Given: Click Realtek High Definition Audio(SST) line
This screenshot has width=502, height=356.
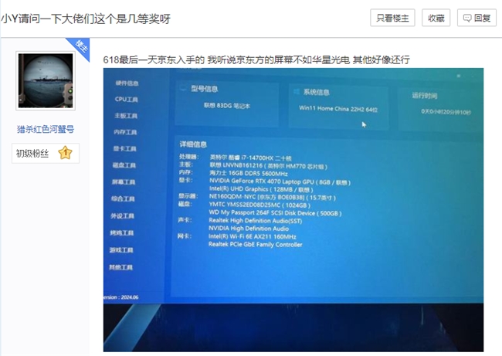Looking at the screenshot, I should [255, 221].
